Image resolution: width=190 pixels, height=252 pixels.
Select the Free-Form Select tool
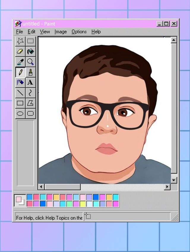[x=20, y=41]
